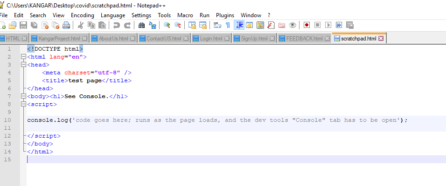Create a new file with New icon
This screenshot has height=186, width=446.
[x=2, y=25]
